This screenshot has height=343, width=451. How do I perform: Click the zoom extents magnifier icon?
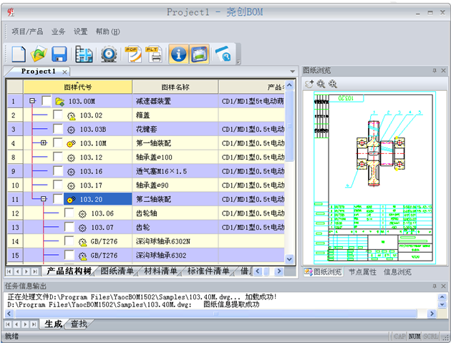pyautogui.click(x=332, y=84)
